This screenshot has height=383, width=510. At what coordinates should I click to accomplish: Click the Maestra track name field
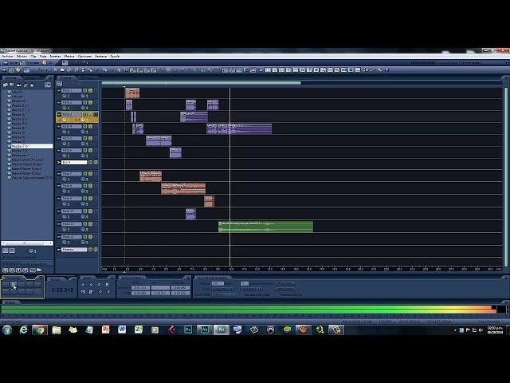tap(74, 250)
